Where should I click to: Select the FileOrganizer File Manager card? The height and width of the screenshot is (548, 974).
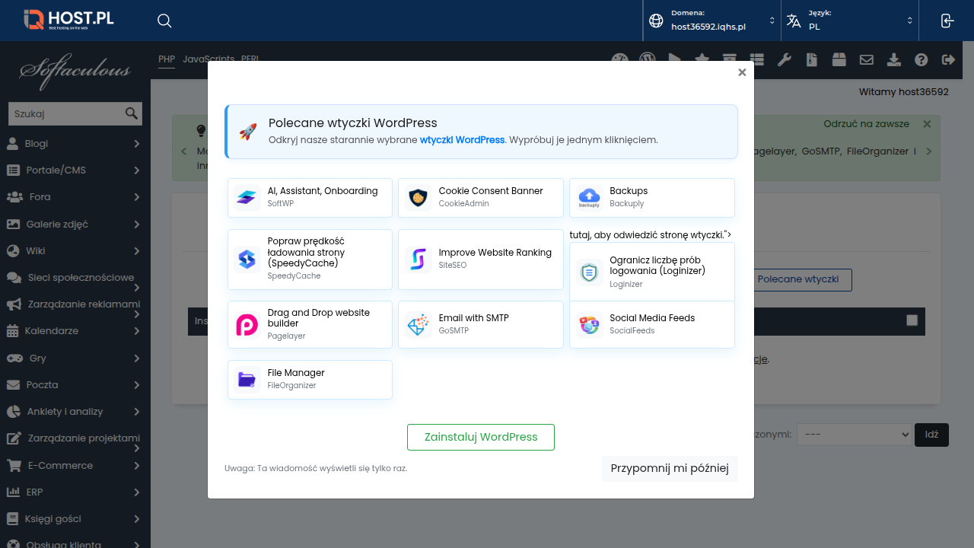coord(310,380)
